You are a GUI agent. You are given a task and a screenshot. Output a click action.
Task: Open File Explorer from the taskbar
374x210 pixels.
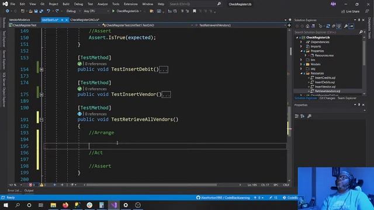click(53, 205)
